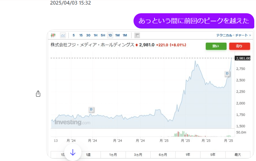The width and height of the screenshot is (256, 161).
Task: Switch to the 1W interval
Action: click(x=117, y=35)
